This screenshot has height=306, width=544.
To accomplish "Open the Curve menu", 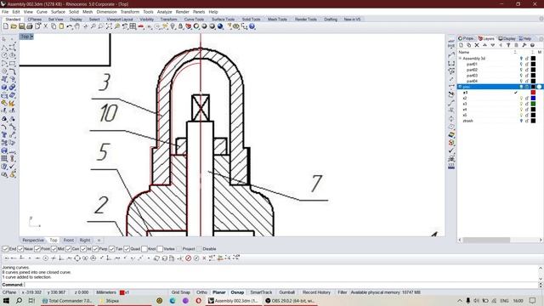I will coord(42,12).
